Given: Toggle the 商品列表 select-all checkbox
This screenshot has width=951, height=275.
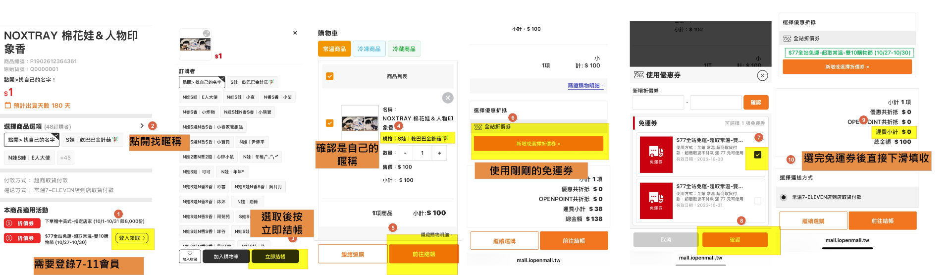Looking at the screenshot, I should tap(330, 76).
